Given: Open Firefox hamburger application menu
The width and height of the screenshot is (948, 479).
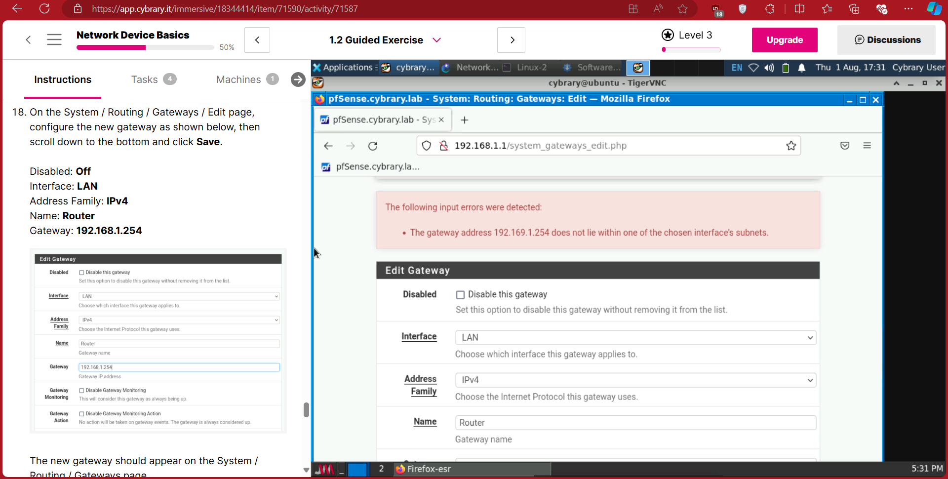Looking at the screenshot, I should (x=867, y=146).
